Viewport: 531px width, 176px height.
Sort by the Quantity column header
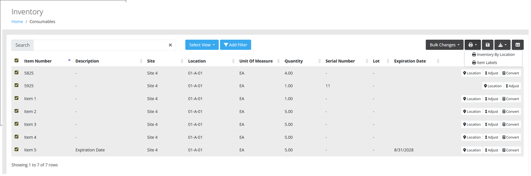(294, 61)
